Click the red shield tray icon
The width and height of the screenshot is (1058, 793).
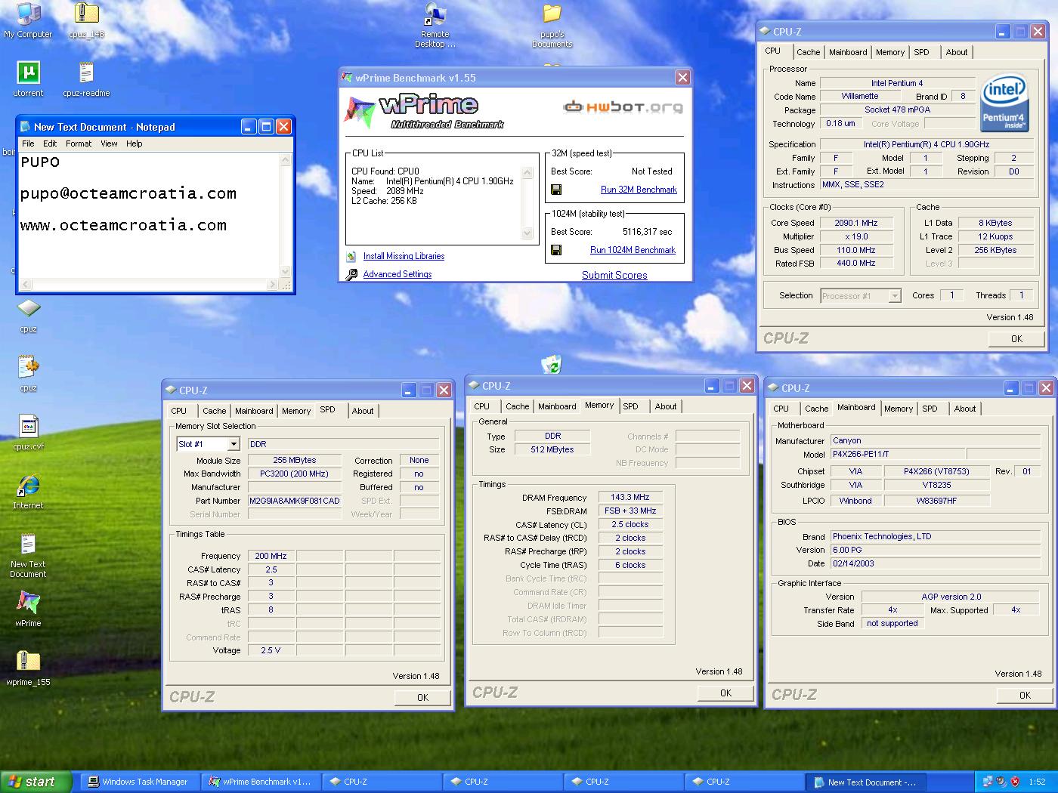pos(1015,782)
